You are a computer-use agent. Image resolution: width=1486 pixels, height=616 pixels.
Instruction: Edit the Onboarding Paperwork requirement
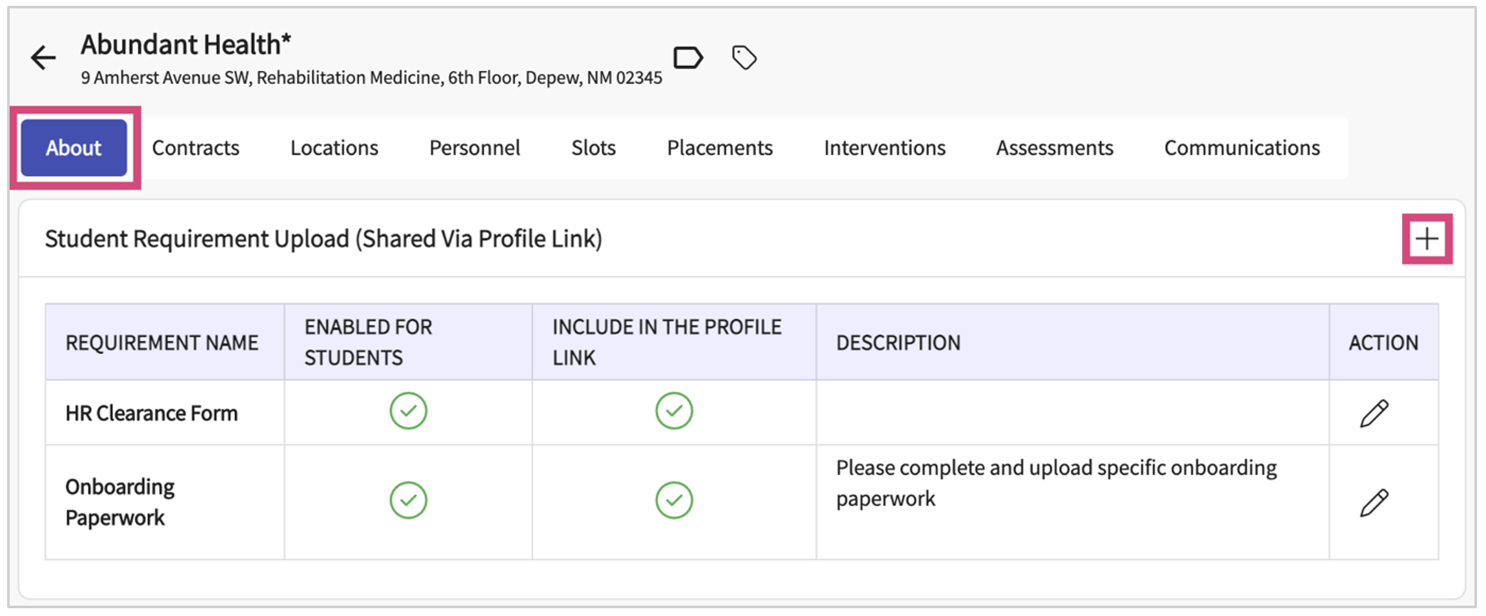pyautogui.click(x=1374, y=502)
